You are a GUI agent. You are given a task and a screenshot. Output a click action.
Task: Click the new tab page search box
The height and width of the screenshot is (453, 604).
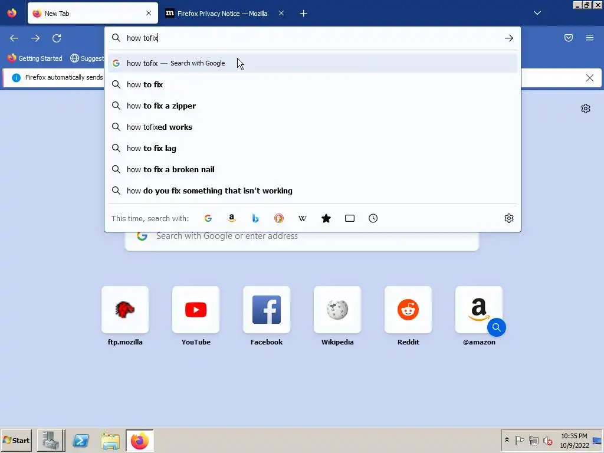point(301,241)
